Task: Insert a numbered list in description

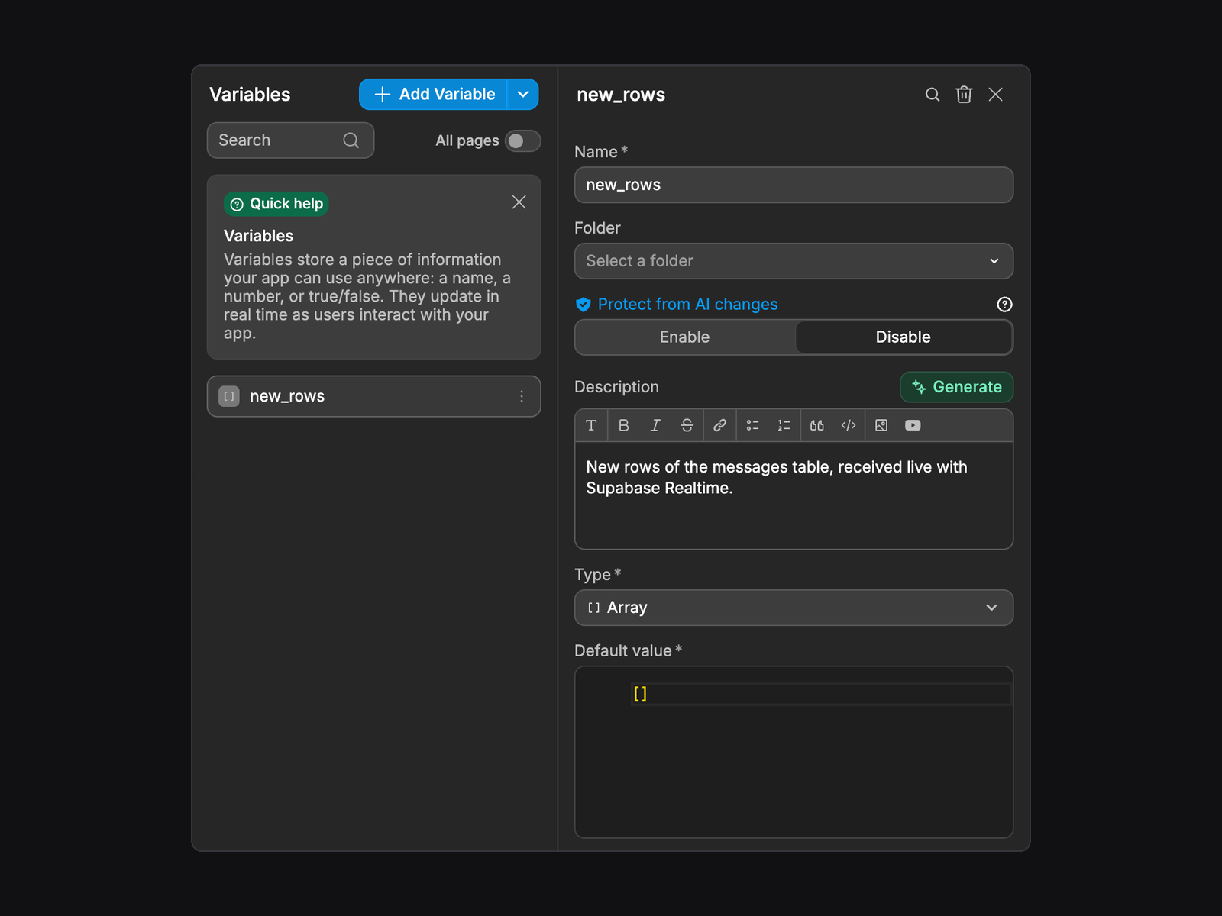Action: [x=784, y=425]
